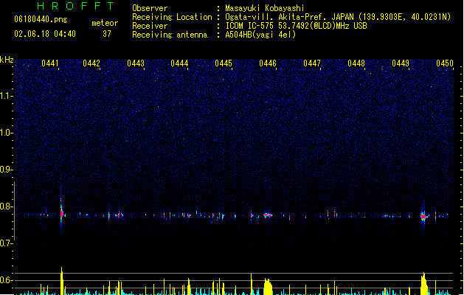Click the location text Ogata-vill. Akita-Pref. JAPAN
The height and width of the screenshot is (295, 464).
point(289,17)
